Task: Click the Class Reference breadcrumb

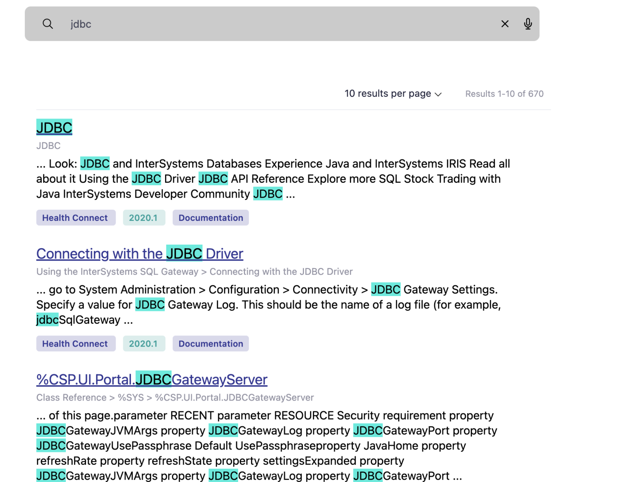Action: pyautogui.click(x=71, y=398)
